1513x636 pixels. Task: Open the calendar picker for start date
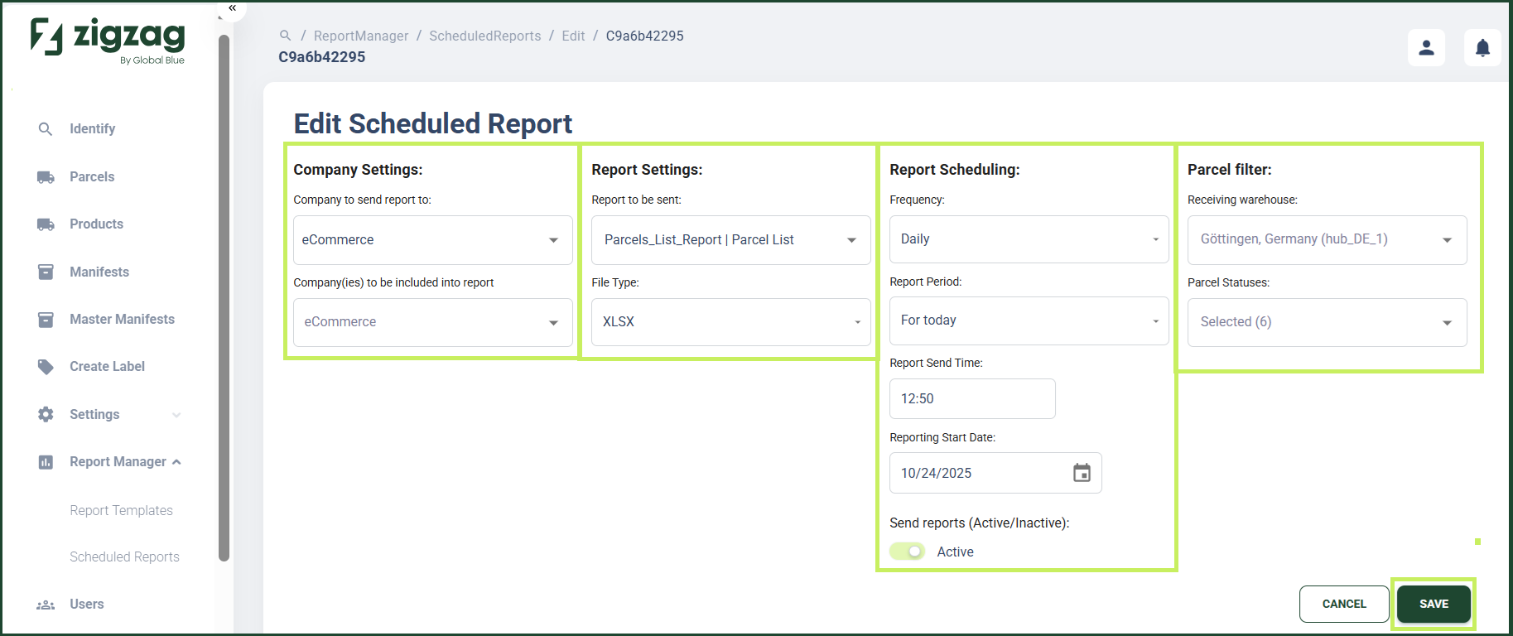pyautogui.click(x=1082, y=473)
